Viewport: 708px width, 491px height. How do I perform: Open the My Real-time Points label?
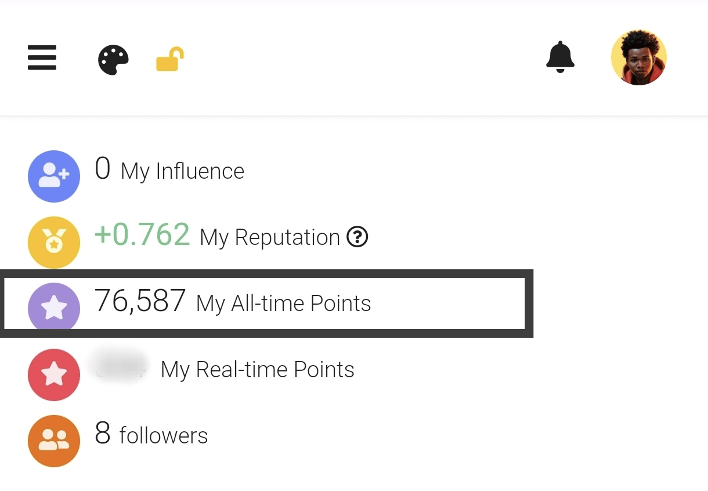257,370
